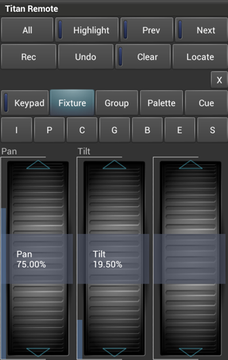Click the Tilt label above the second wheel
Image resolution: width=228 pixels, height=360 pixels.
(84, 152)
